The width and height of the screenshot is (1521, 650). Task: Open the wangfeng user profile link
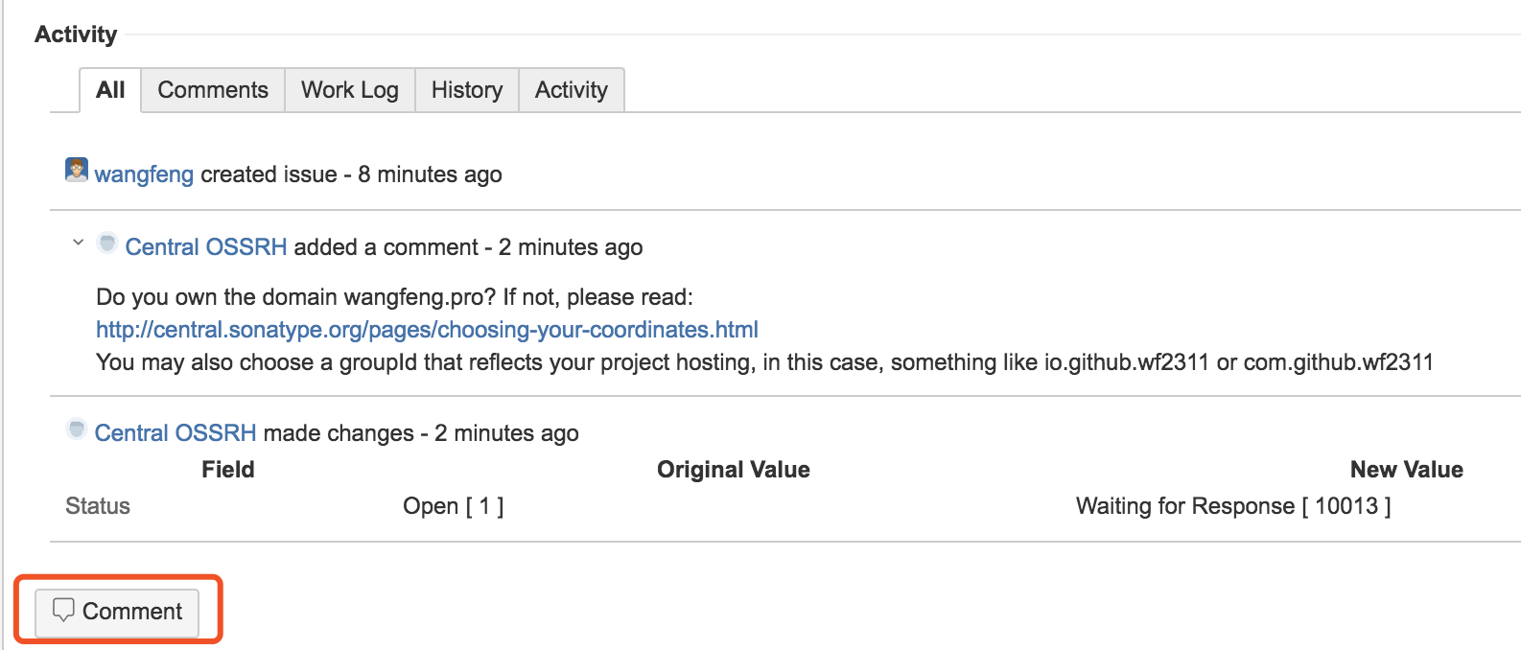(x=144, y=174)
